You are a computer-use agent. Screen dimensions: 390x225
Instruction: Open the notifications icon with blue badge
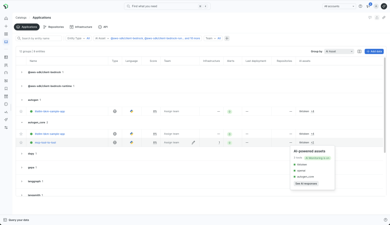coord(368,6)
